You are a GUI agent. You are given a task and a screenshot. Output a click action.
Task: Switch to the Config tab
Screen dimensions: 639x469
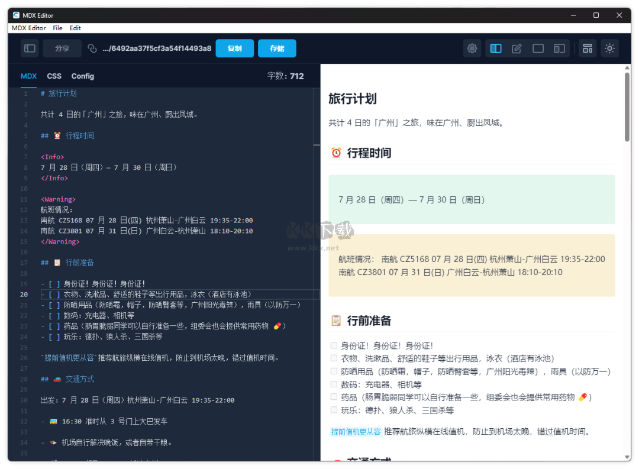pos(83,76)
